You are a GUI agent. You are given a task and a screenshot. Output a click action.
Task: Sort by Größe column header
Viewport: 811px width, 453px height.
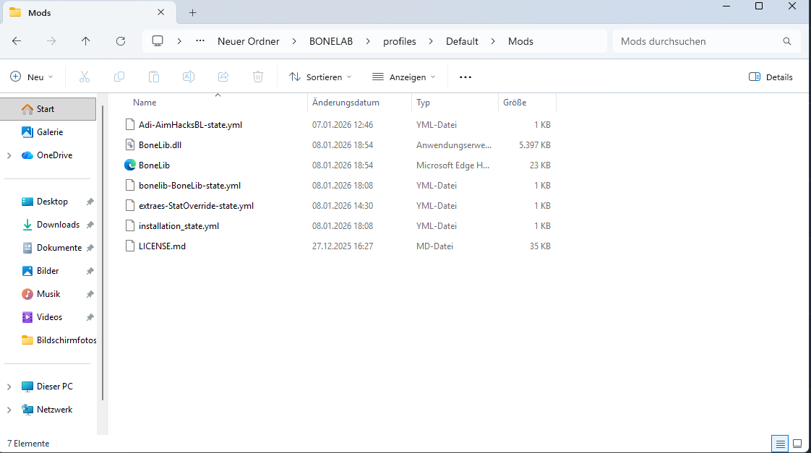pos(515,103)
